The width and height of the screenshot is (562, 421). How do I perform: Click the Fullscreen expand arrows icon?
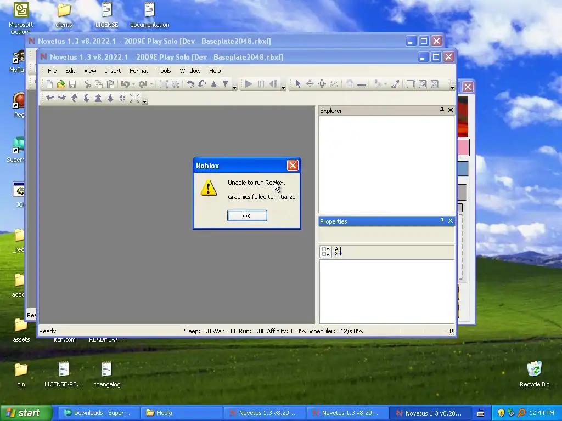(134, 98)
